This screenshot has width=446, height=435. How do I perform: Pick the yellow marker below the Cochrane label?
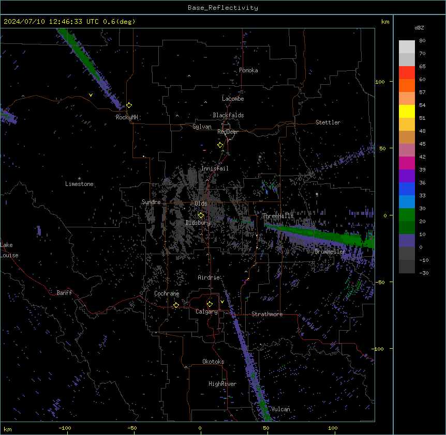click(x=176, y=305)
